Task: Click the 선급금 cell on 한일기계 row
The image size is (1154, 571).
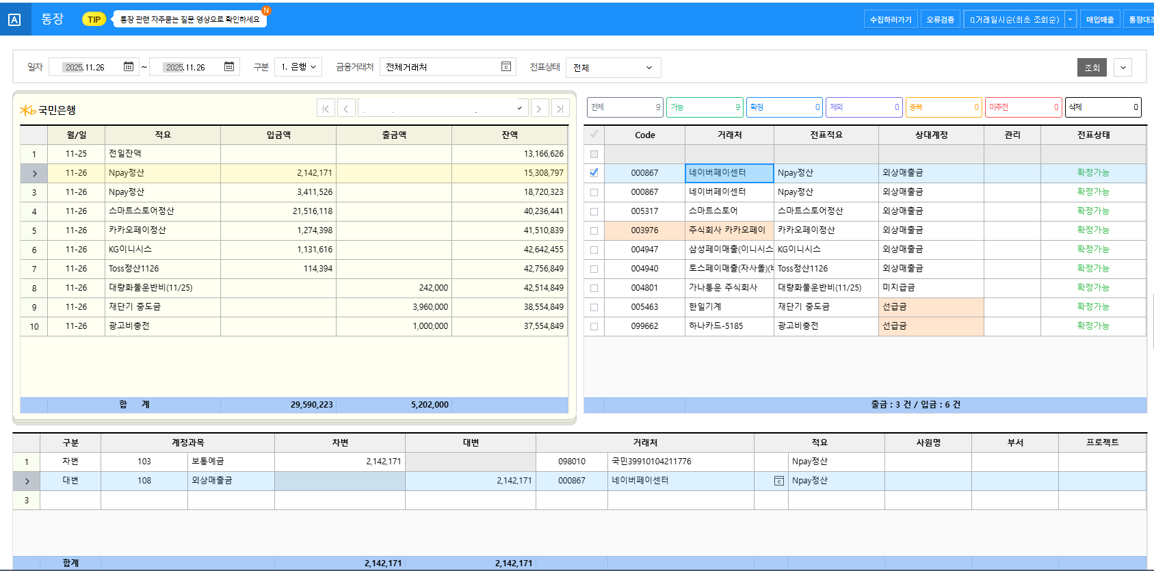Action: pyautogui.click(x=931, y=307)
